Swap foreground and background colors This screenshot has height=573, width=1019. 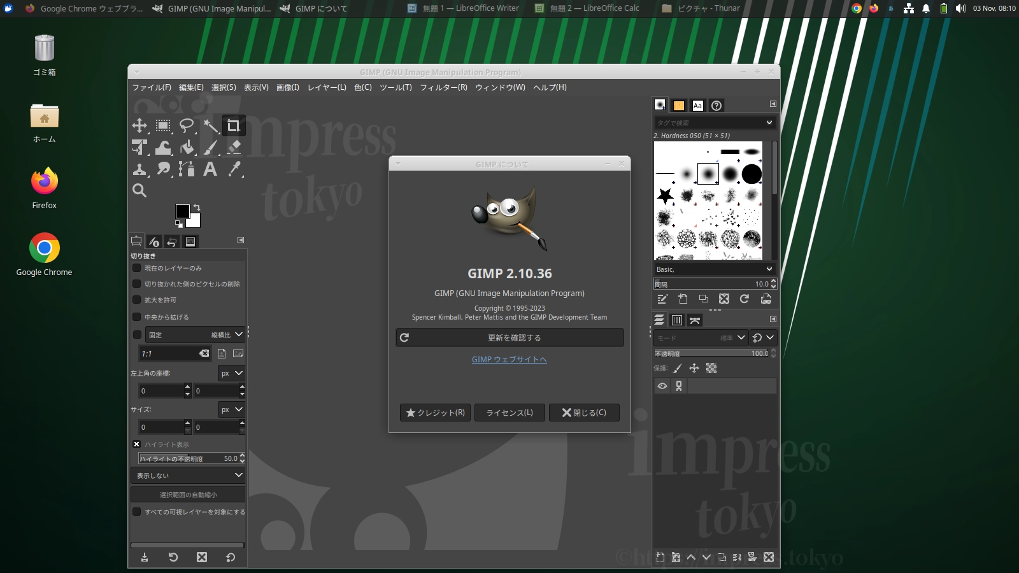[197, 208]
